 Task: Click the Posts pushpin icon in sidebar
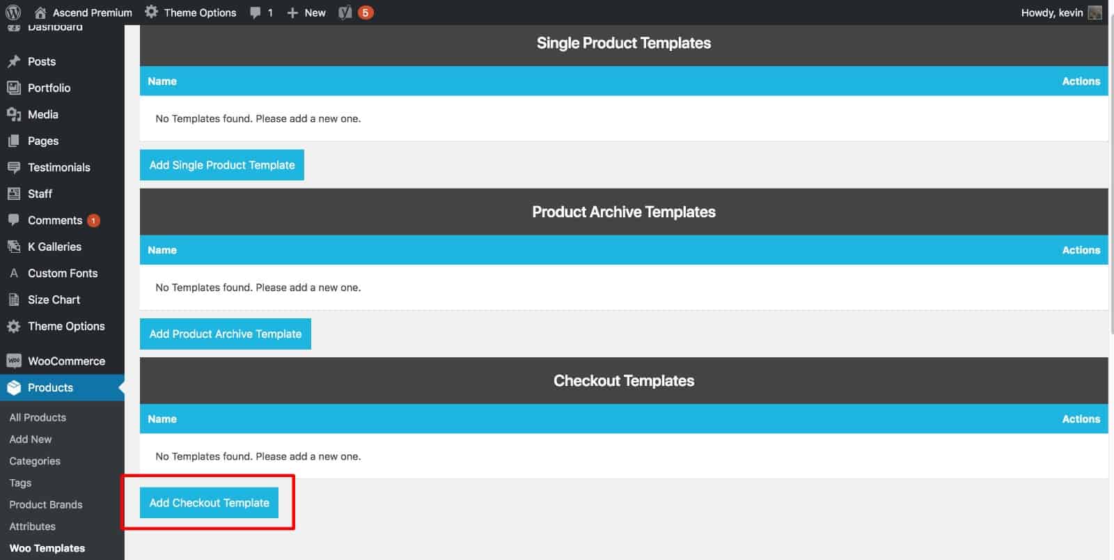point(13,61)
